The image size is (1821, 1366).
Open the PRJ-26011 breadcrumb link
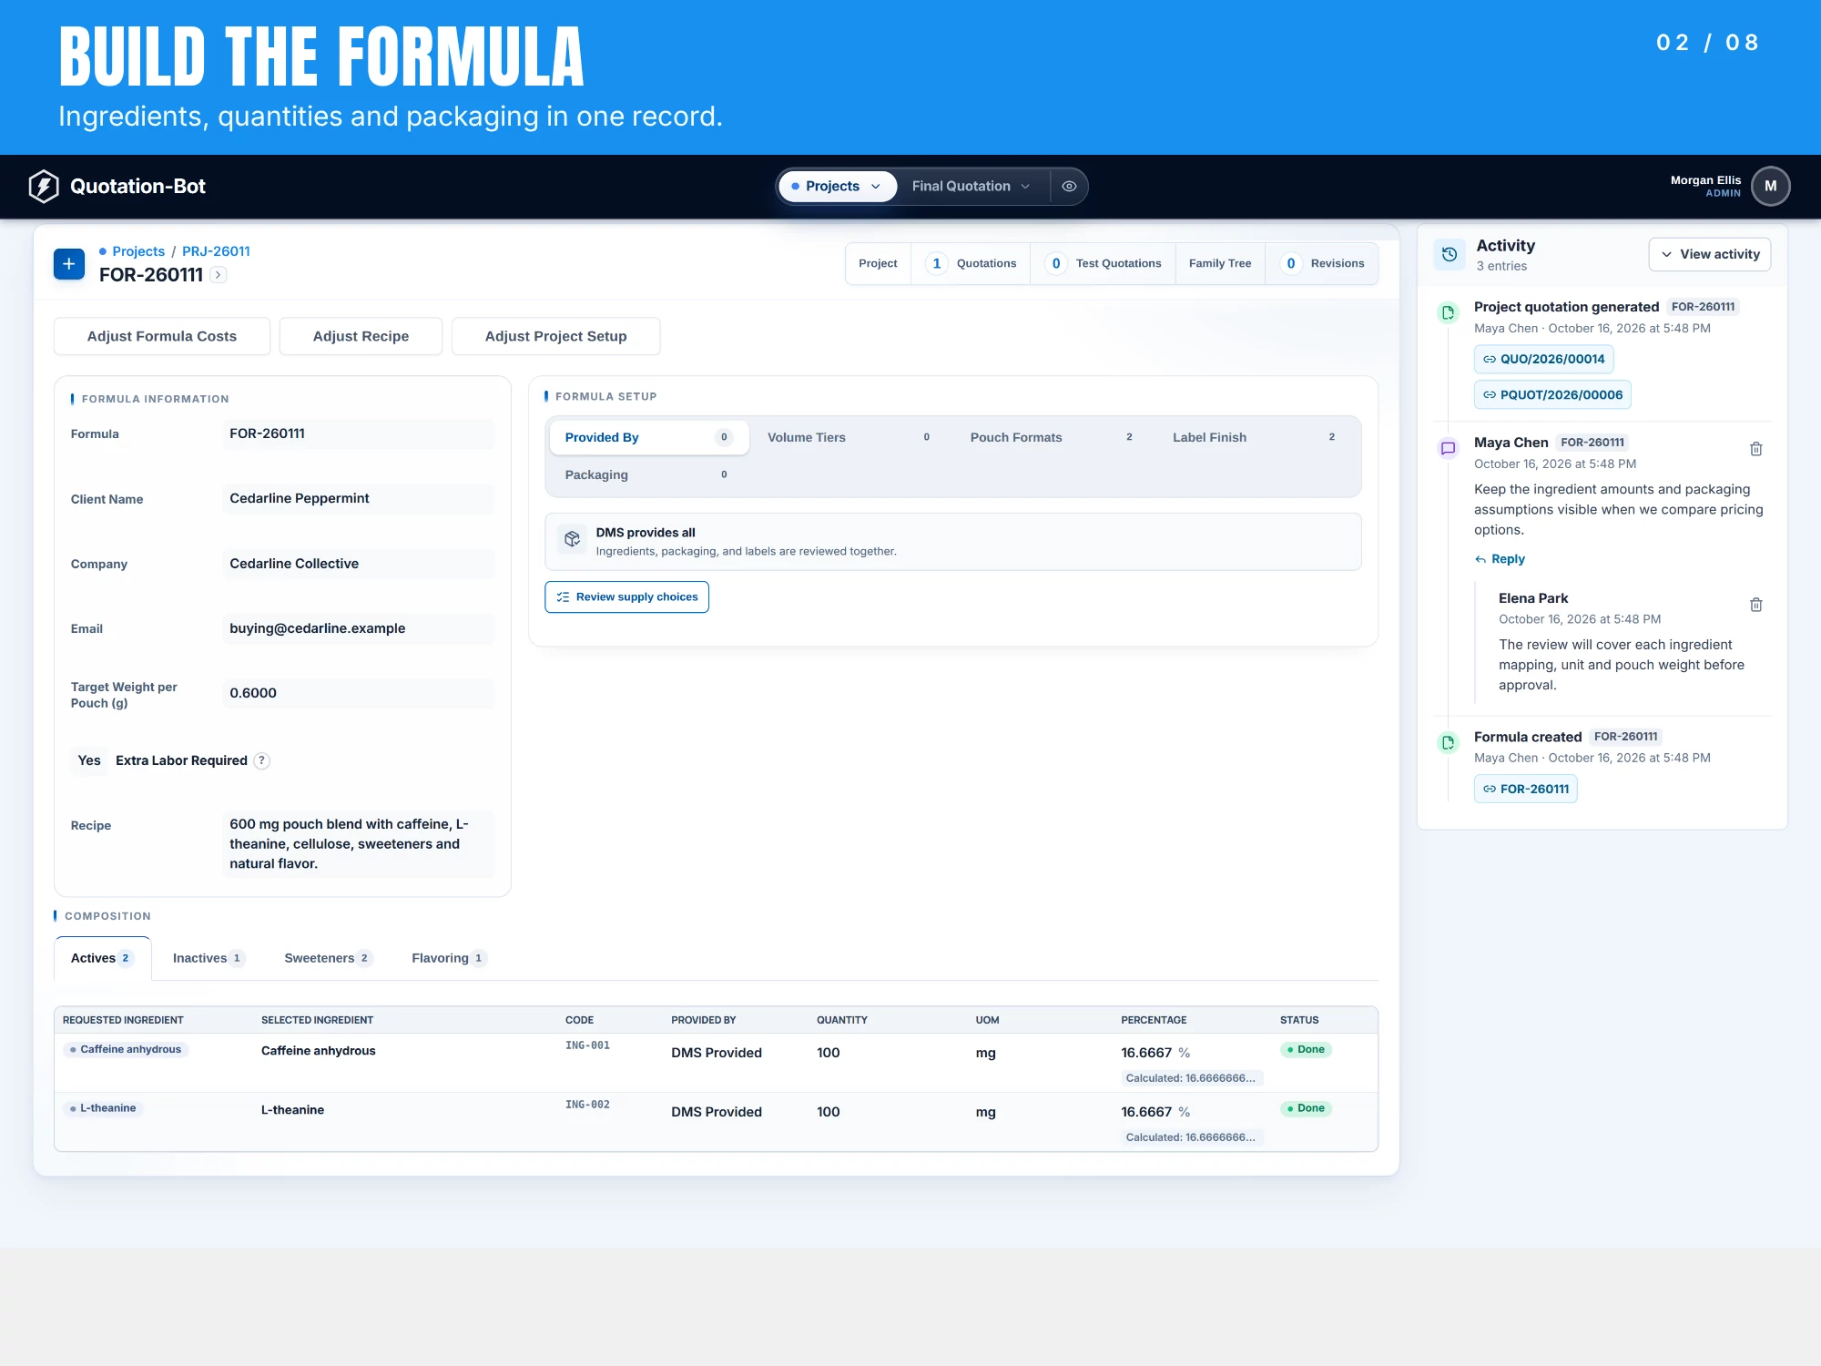(x=216, y=251)
